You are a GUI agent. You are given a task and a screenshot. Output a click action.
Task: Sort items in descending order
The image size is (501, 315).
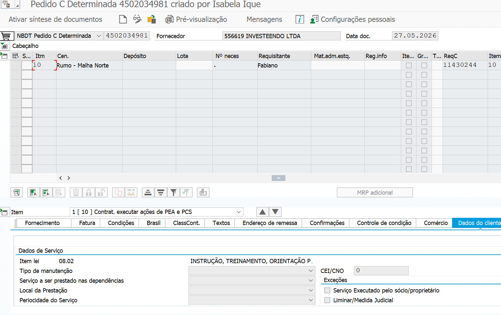click(x=161, y=192)
